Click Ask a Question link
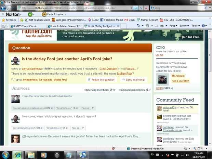Image resolution: width=212 pixels, height=159 pixels. point(181,81)
